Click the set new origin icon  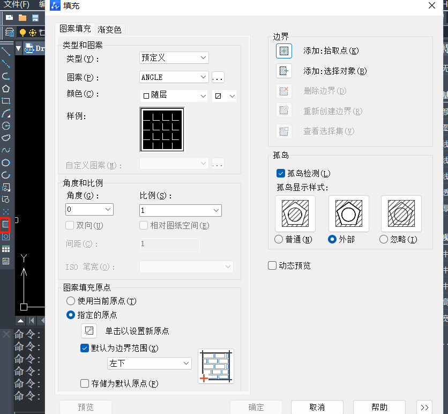89,331
